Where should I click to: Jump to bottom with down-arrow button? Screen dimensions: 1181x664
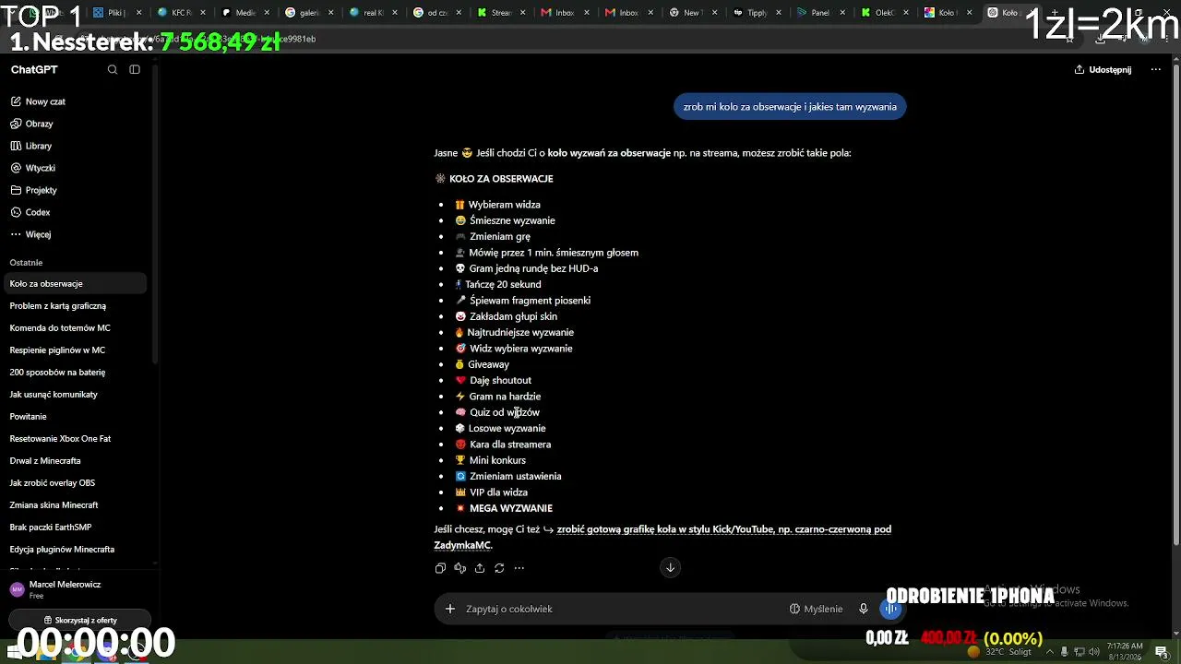[670, 567]
